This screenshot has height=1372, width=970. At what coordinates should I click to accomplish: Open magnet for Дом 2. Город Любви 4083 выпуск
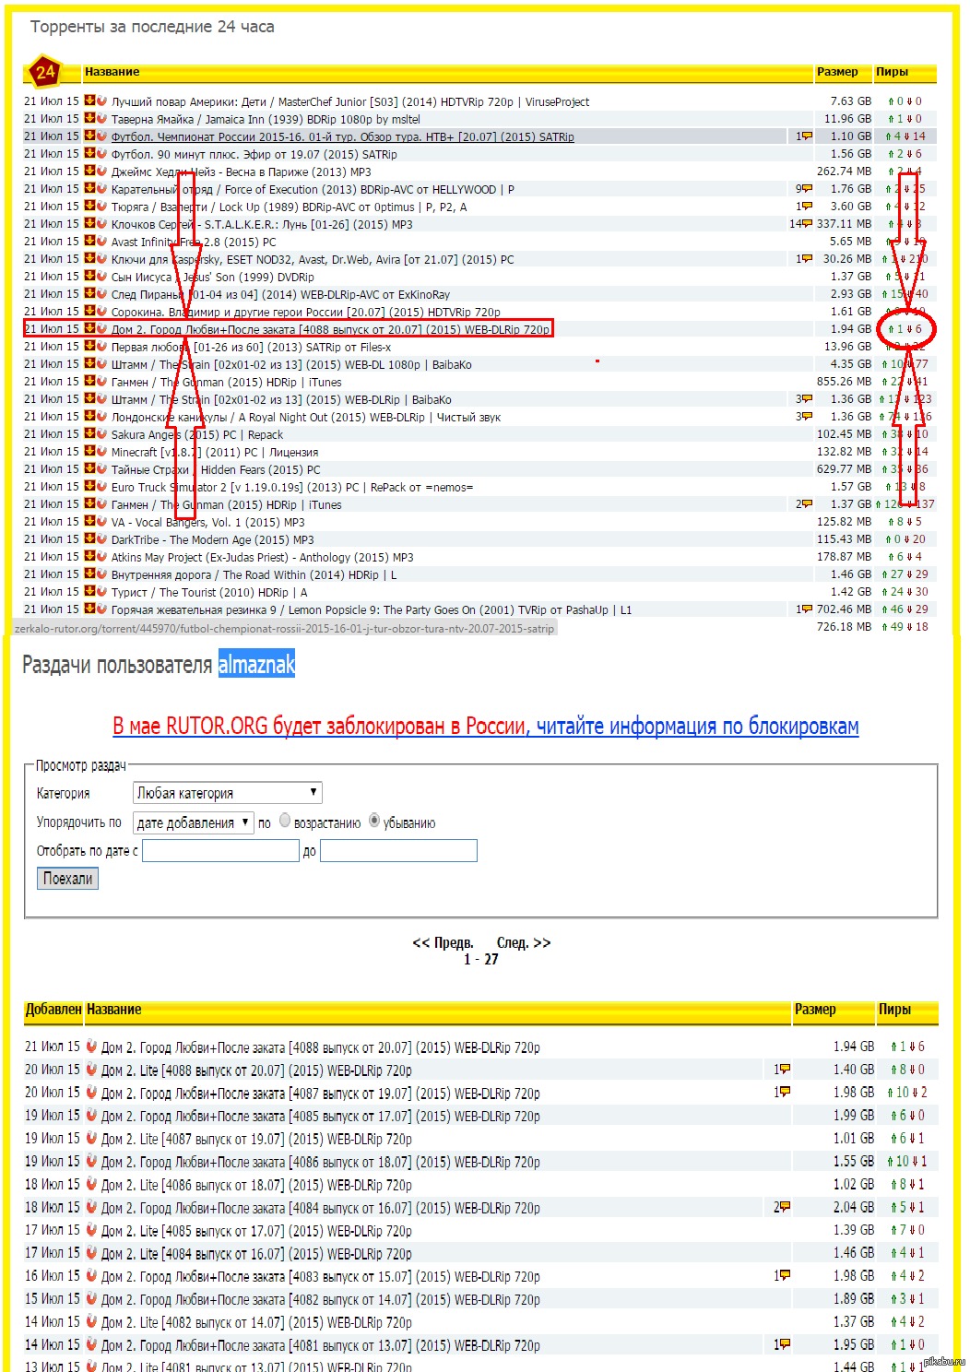[91, 1276]
